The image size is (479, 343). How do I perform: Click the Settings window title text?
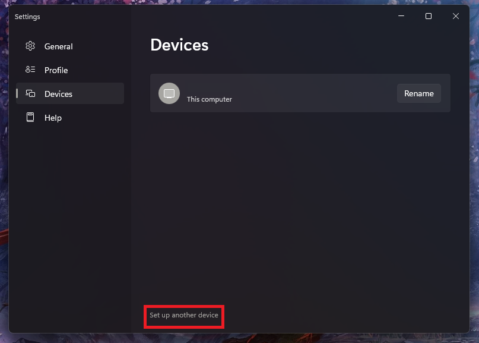coord(27,17)
